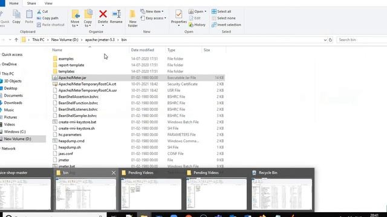Click This PC in the address bar
This screenshot has width=387, height=217.
tap(38, 40)
